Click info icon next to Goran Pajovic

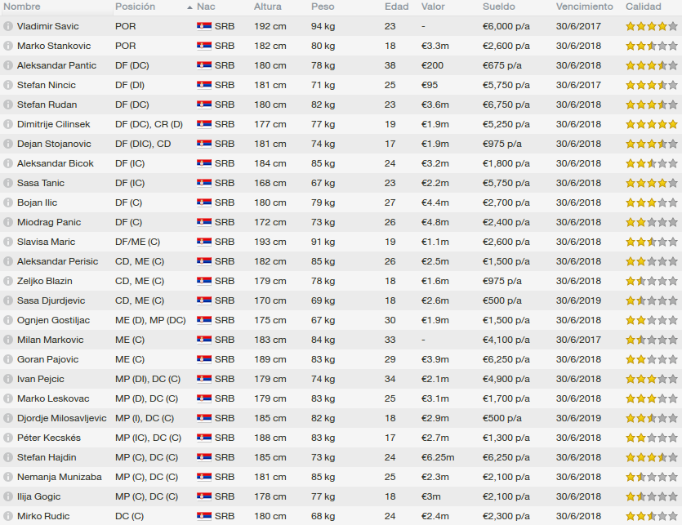(8, 359)
